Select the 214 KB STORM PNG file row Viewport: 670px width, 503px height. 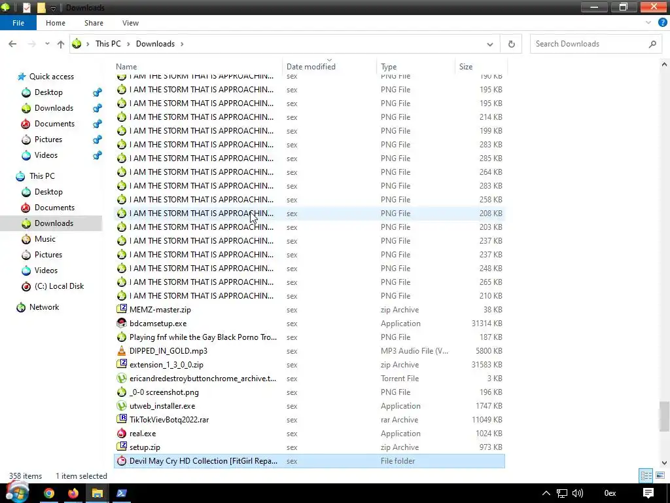coord(309,117)
